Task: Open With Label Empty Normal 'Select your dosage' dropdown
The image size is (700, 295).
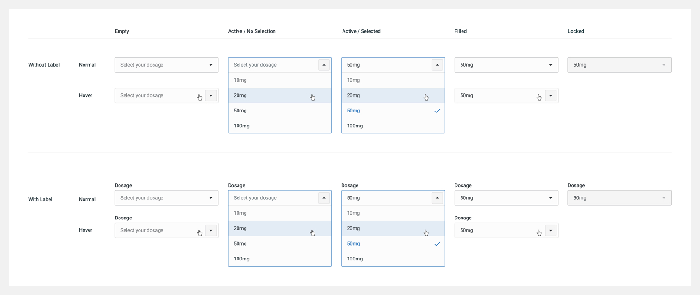Action: (167, 198)
